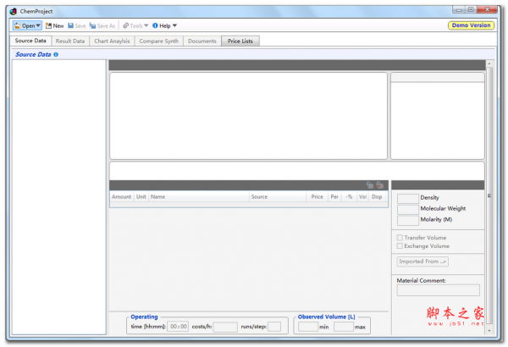Click the Tools link icon
The image size is (508, 347).
coord(125,25)
